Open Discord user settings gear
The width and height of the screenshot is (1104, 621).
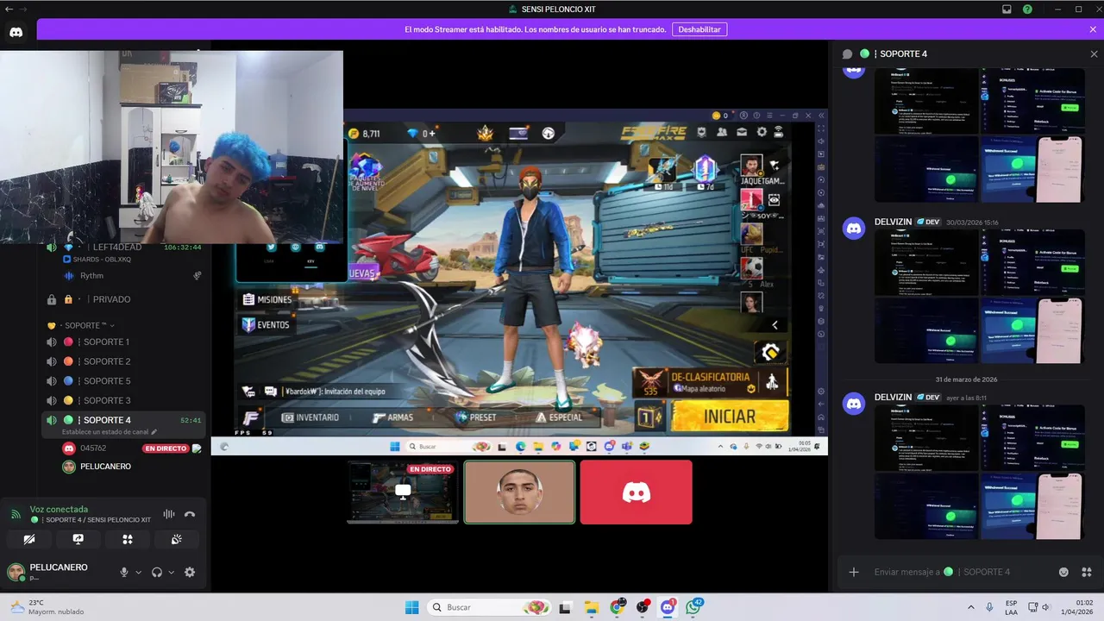190,572
